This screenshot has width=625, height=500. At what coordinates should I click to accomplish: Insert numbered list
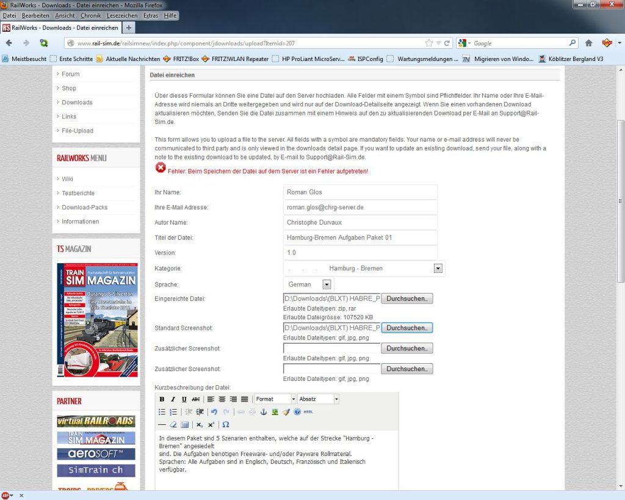point(173,412)
